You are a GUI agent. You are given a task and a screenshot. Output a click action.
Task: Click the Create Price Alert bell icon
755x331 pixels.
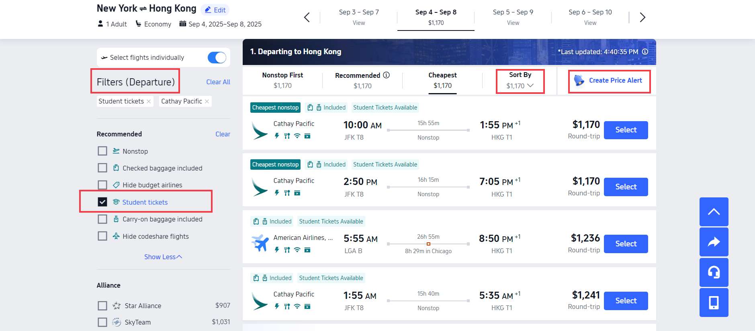[578, 80]
